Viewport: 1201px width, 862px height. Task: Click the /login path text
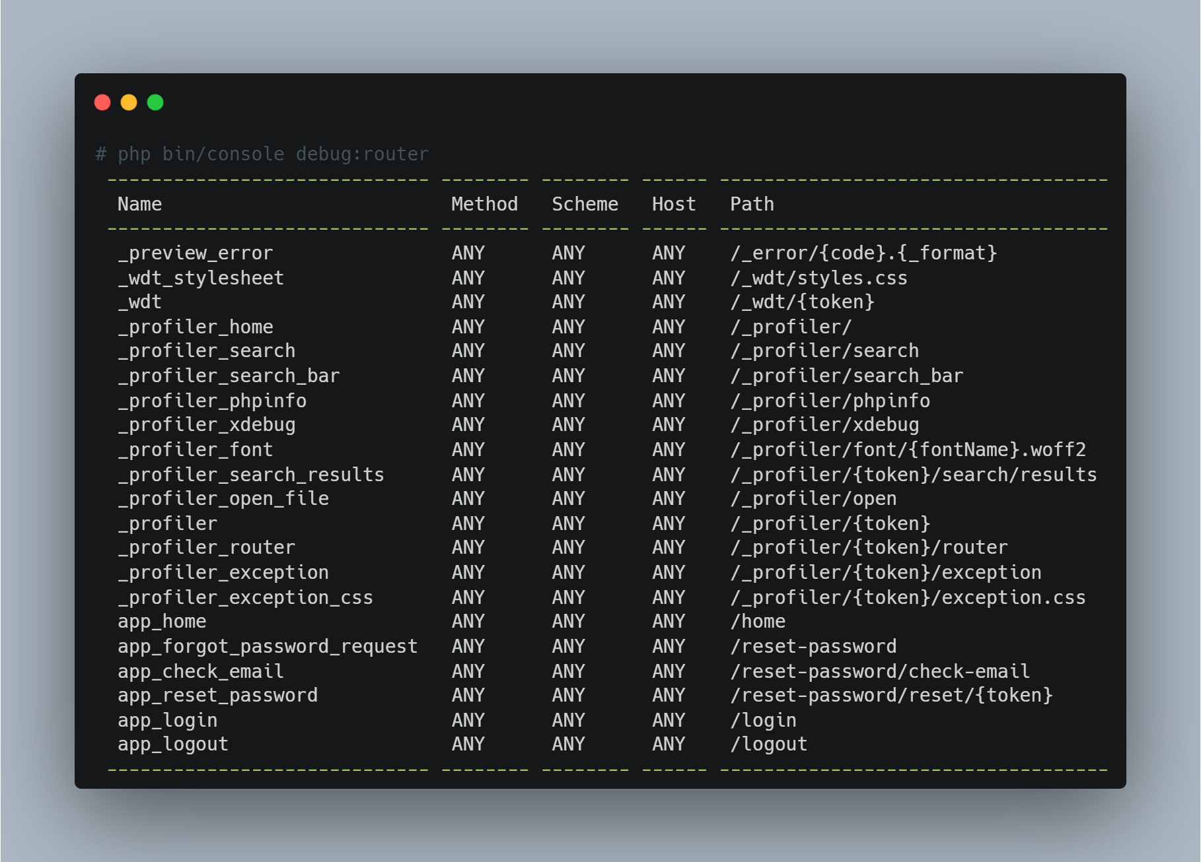[763, 720]
